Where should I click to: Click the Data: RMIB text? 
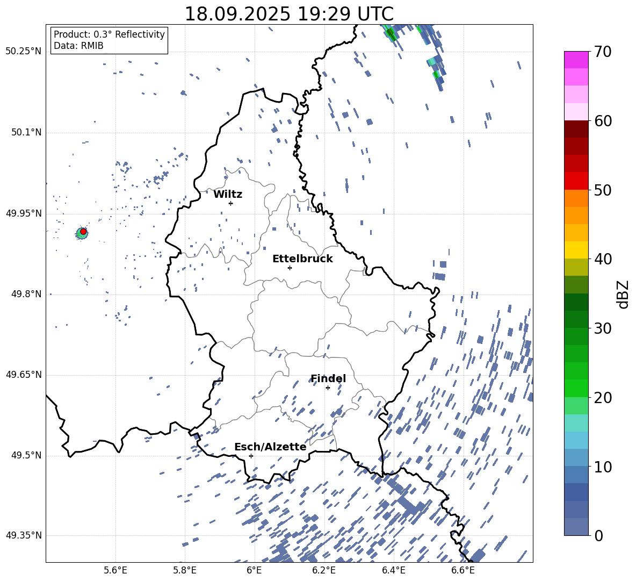78,46
